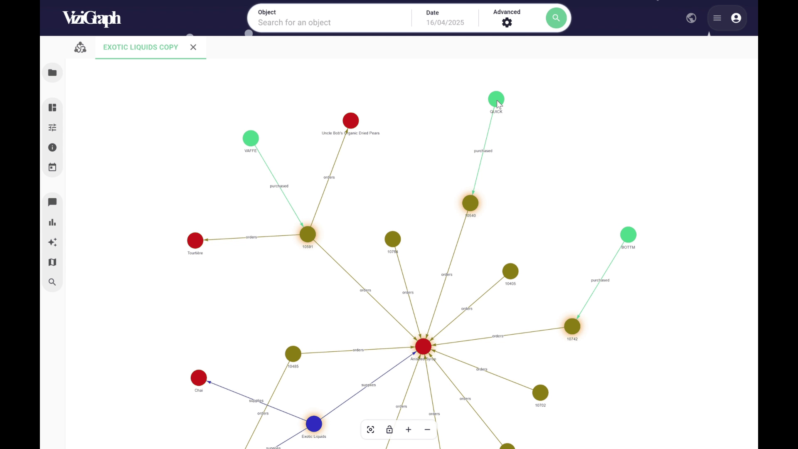798x449 pixels.
Task: Click the globe language icon
Action: click(691, 18)
